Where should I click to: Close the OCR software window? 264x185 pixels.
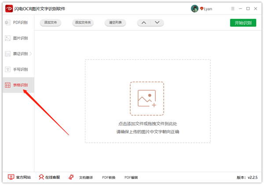pyautogui.click(x=256, y=9)
